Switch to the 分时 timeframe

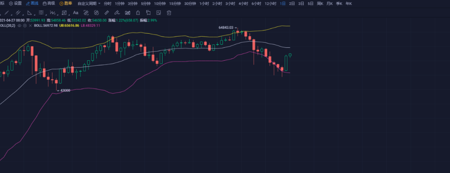[107, 3]
